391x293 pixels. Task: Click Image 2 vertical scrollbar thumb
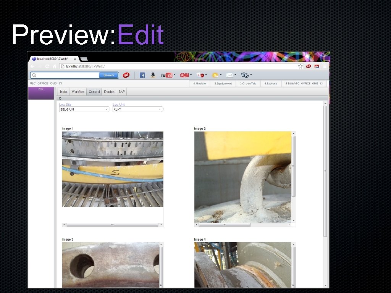click(x=294, y=166)
